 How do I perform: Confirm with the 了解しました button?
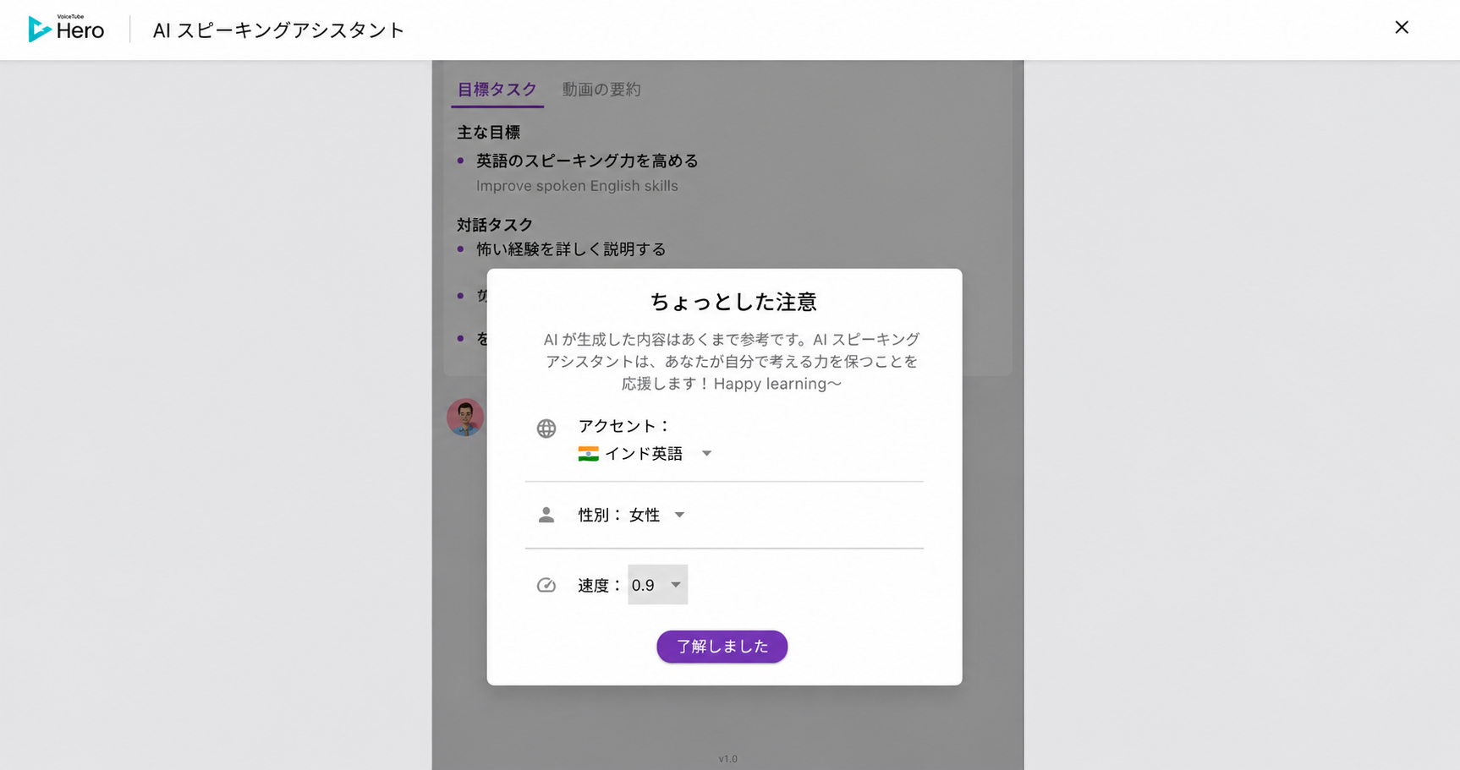pyautogui.click(x=722, y=647)
